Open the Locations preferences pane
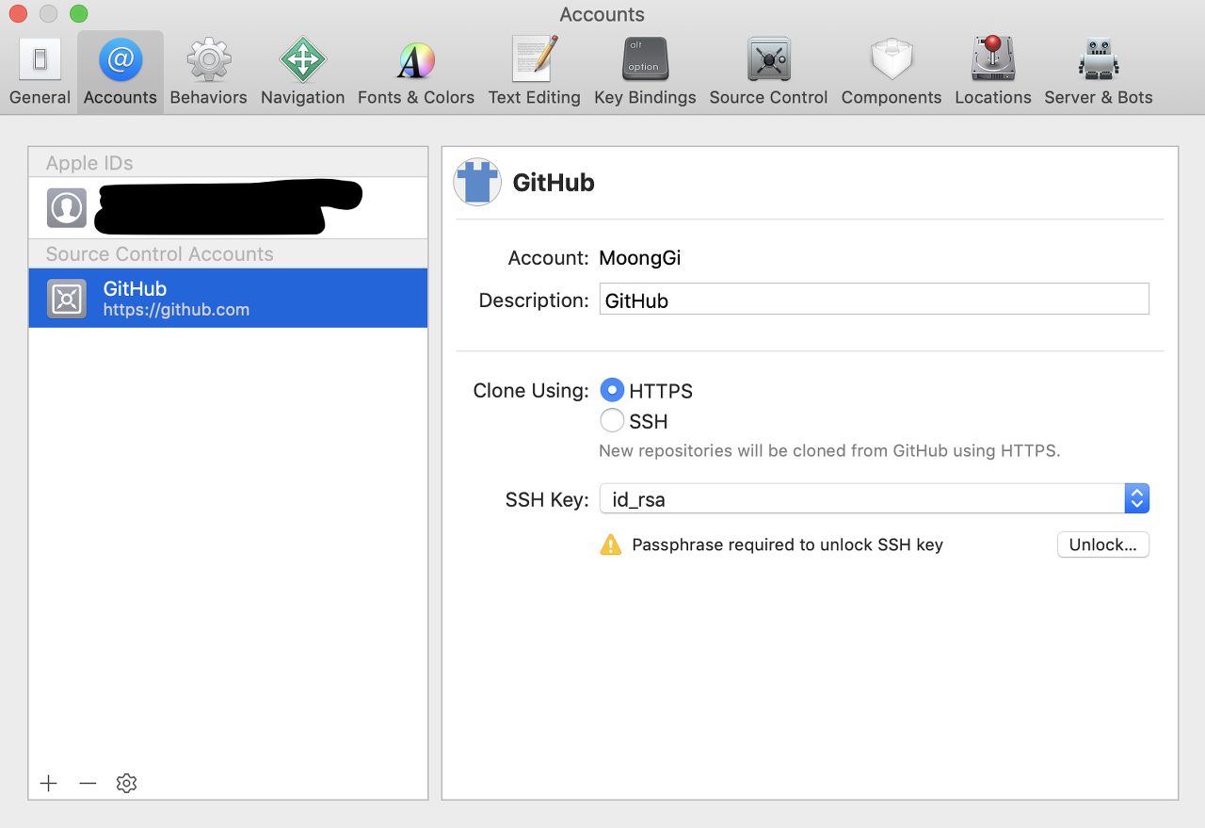The height and width of the screenshot is (828, 1205). (x=992, y=73)
